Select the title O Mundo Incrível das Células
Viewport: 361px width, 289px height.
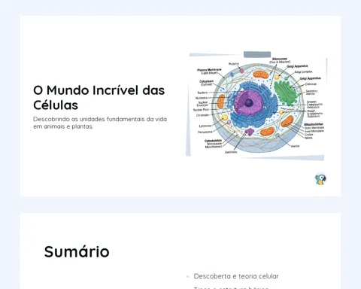point(99,97)
